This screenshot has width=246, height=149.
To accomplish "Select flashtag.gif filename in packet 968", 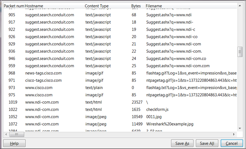I will coord(191,73).
